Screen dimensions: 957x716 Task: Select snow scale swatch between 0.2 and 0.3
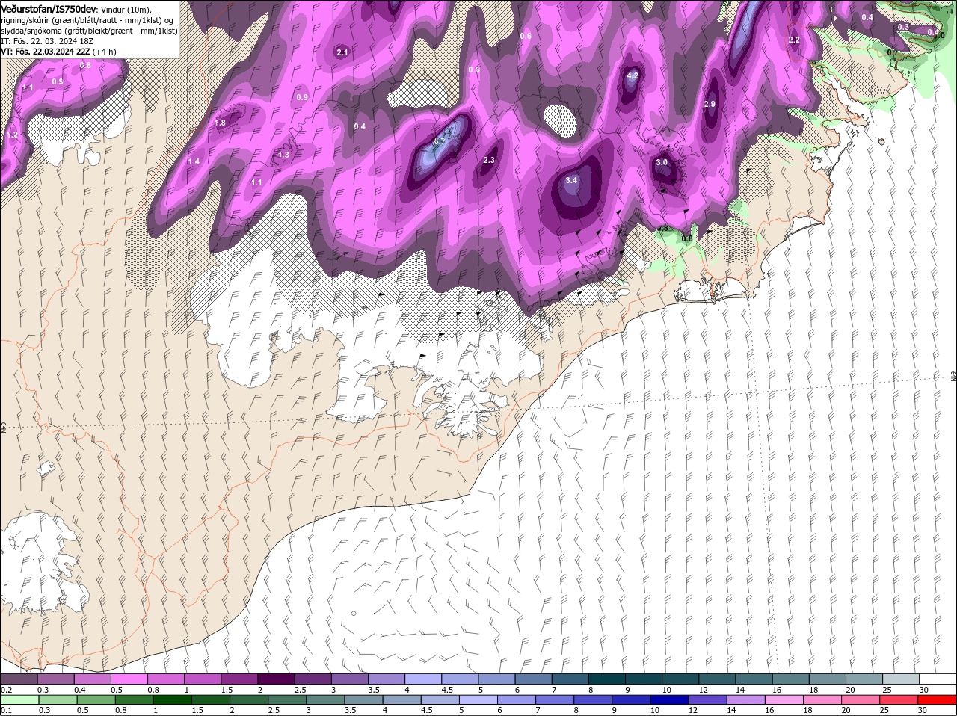point(19,679)
